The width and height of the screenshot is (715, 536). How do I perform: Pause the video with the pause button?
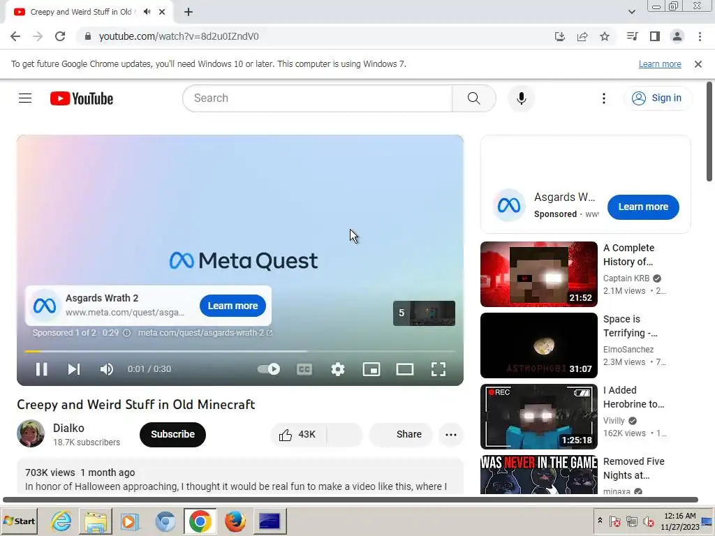click(41, 369)
